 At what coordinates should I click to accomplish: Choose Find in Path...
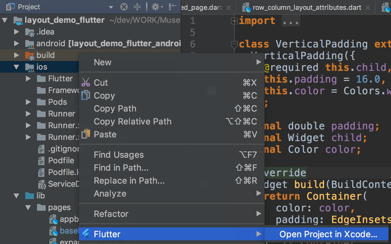click(172, 168)
